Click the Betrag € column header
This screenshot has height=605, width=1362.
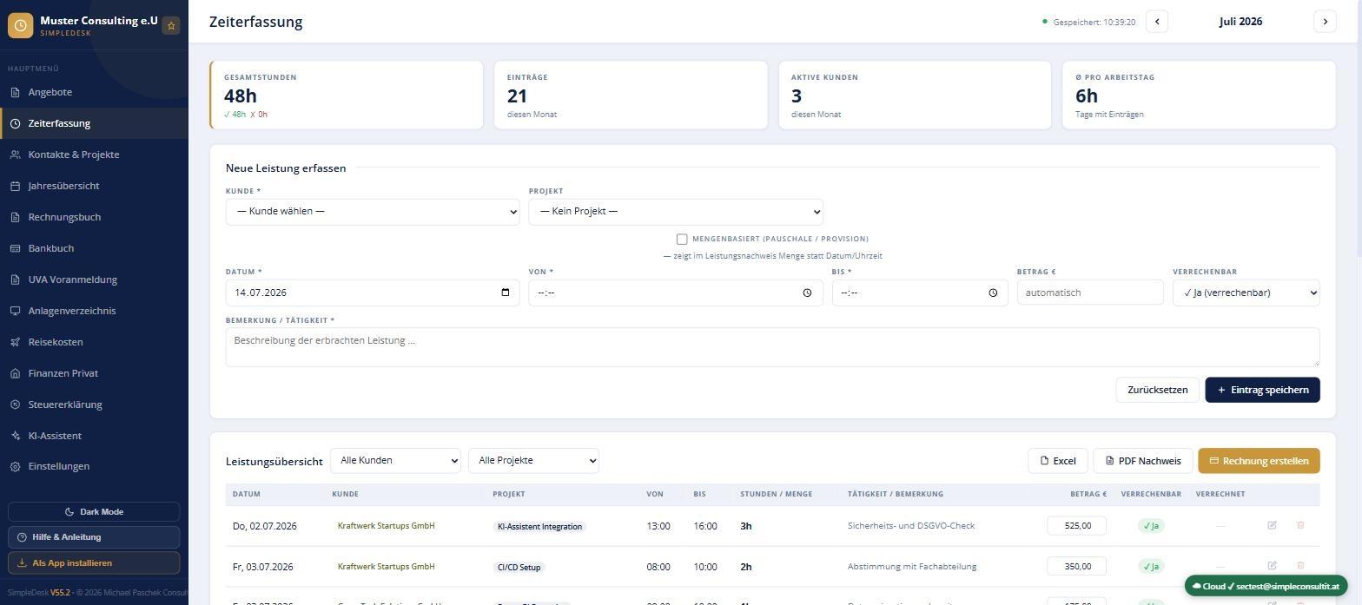point(1088,494)
